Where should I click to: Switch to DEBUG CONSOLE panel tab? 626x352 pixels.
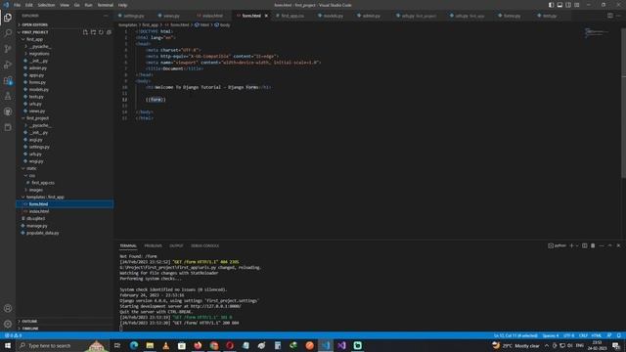click(204, 245)
